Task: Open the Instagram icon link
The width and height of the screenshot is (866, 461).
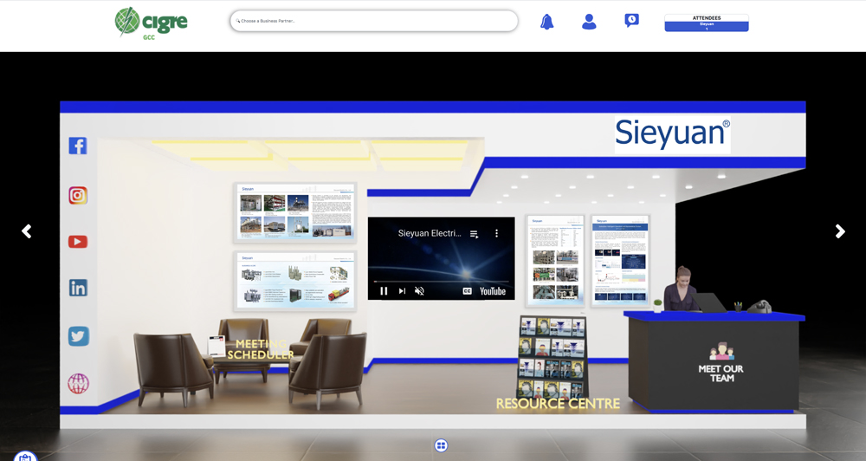Action: [x=78, y=196]
